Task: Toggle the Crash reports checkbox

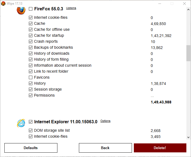Action: coord(30,41)
